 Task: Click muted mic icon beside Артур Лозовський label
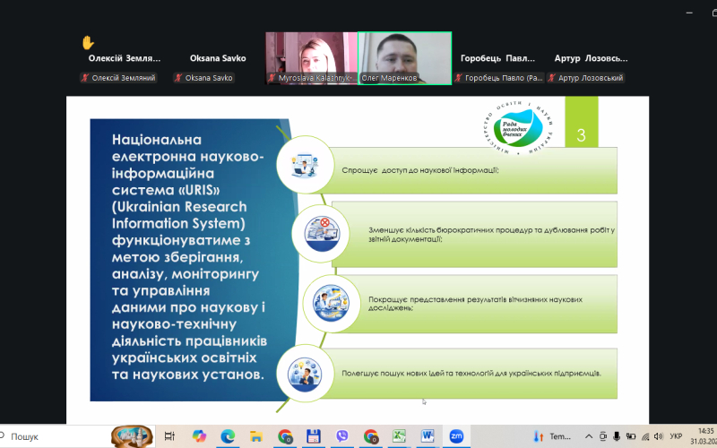pos(551,78)
